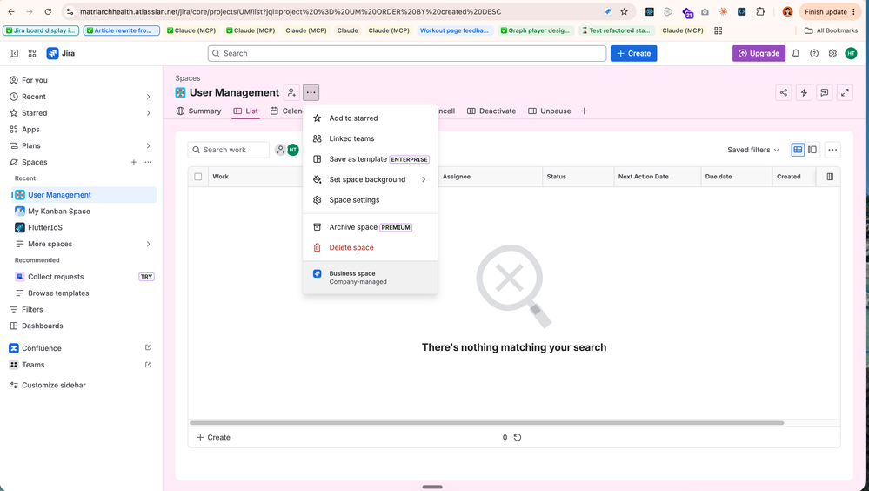This screenshot has height=491, width=869.
Task: Open the Unpause tab
Action: click(549, 111)
